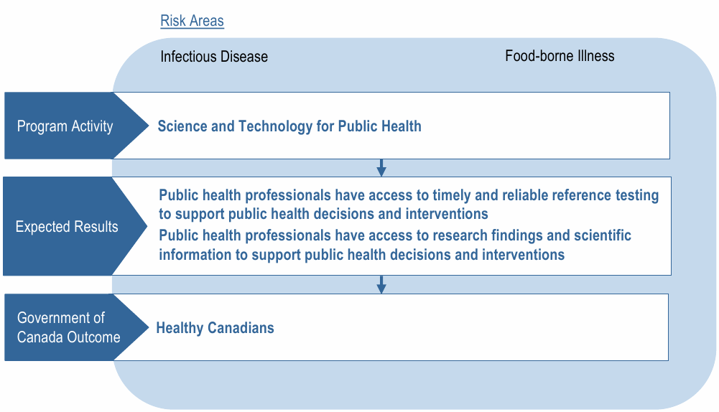Select the Food-borne Illness risk area label
The width and height of the screenshot is (719, 412).
(x=560, y=56)
